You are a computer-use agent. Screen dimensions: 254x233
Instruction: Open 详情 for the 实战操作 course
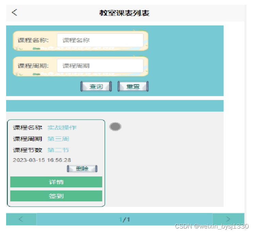(x=56, y=182)
